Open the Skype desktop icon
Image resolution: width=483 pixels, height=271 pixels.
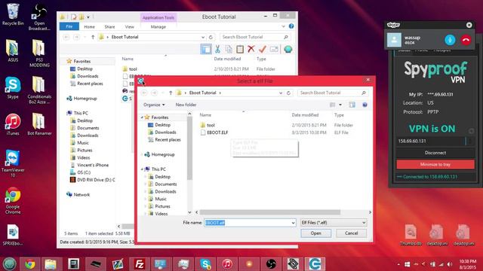coord(13,88)
